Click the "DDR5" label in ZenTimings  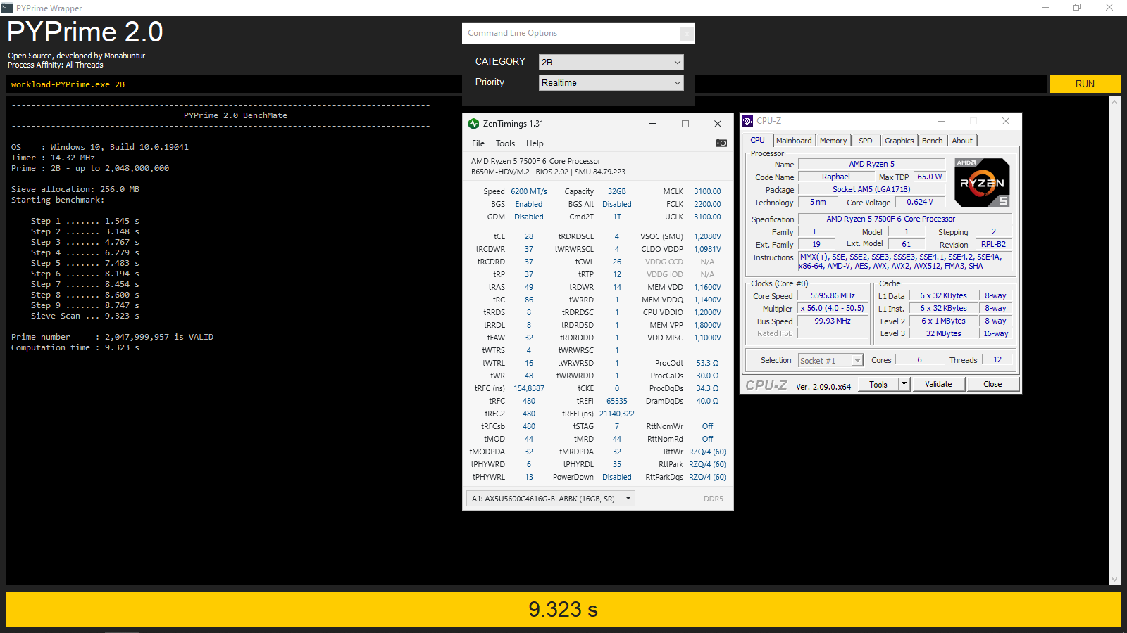714,499
